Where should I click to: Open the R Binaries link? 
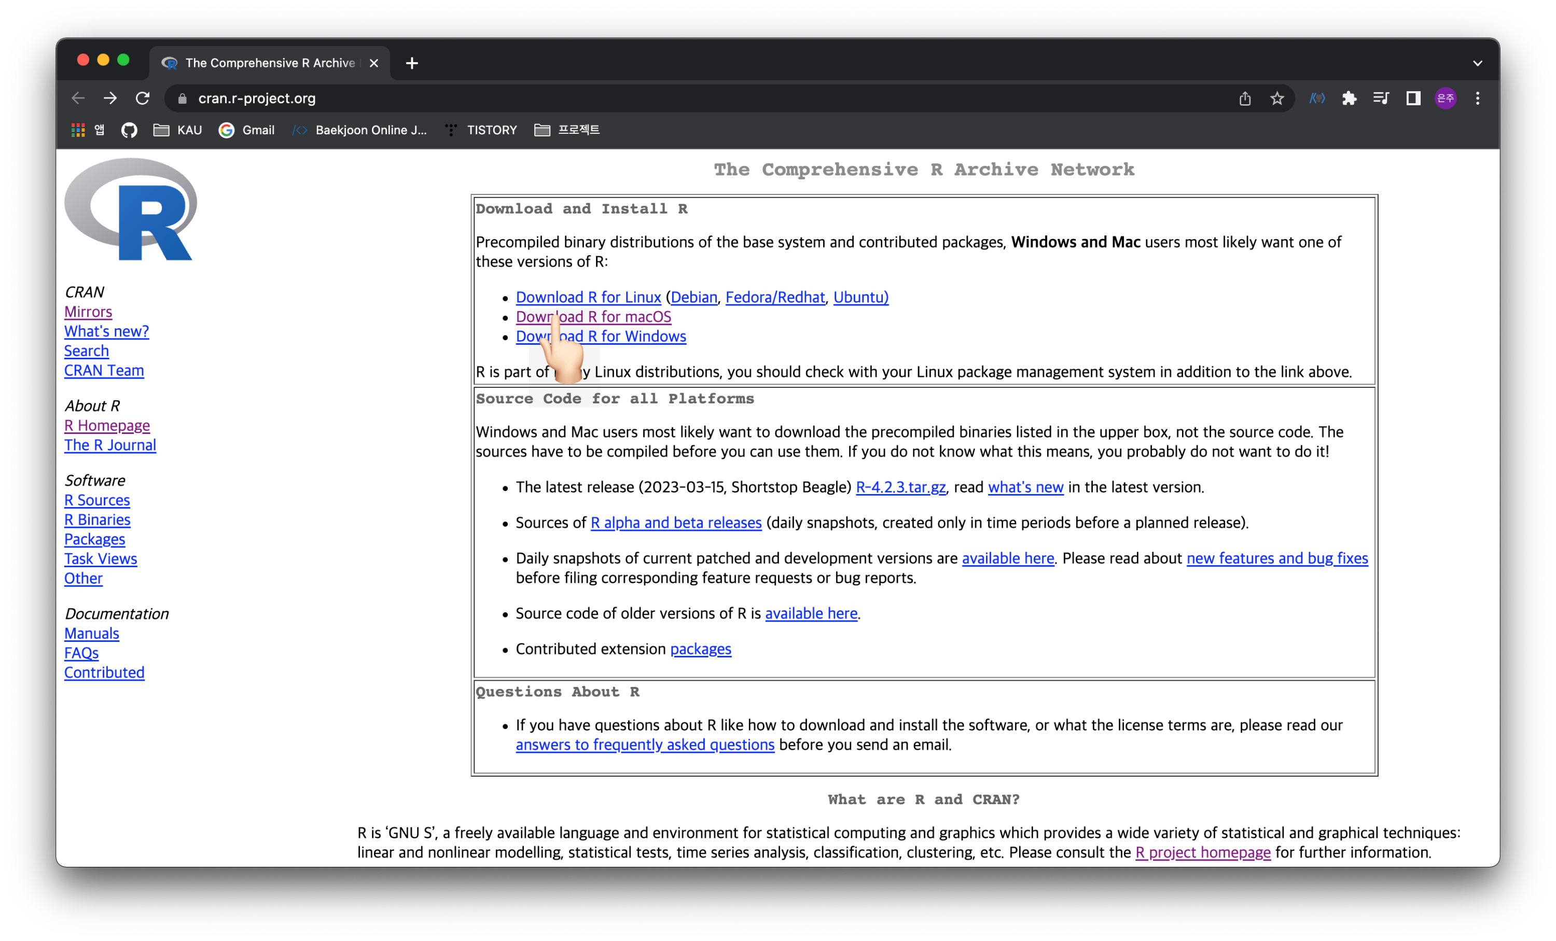click(98, 519)
